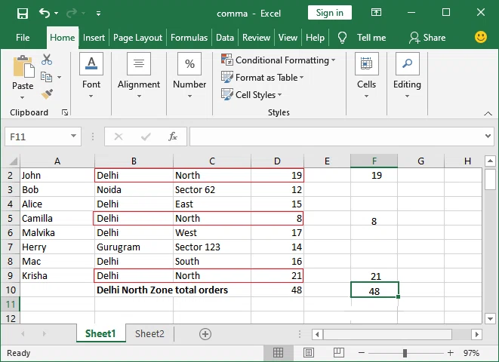Click the Enter checkmark in formula bar

tap(146, 137)
